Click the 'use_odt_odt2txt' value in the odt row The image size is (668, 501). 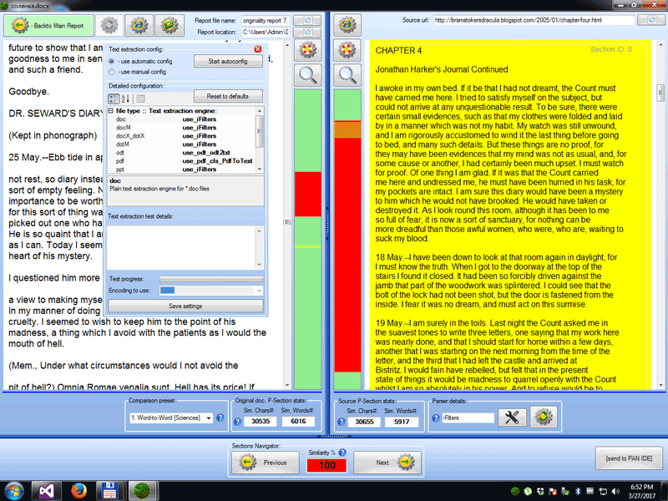[x=206, y=153]
